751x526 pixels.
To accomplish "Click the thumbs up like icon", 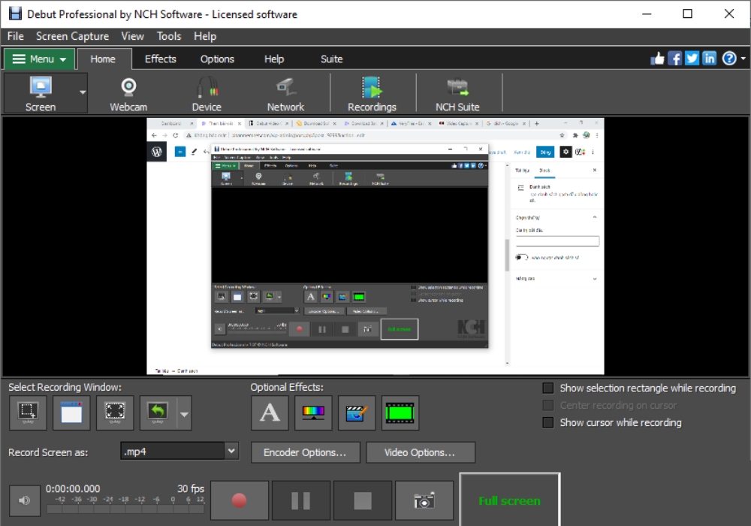I will (x=658, y=59).
